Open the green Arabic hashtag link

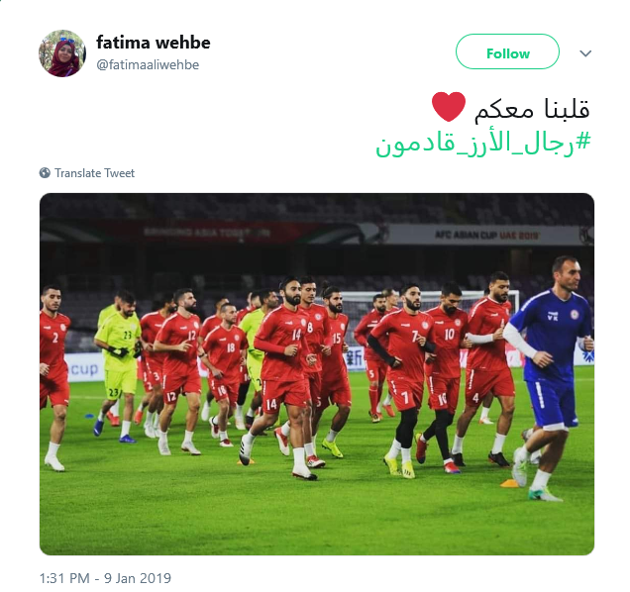[x=483, y=144]
